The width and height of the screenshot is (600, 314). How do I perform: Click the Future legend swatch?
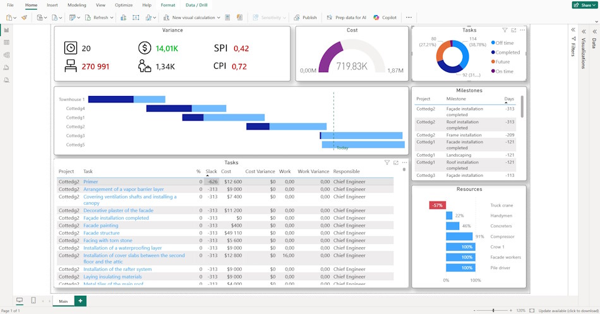493,62
